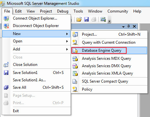Close the docked panel with X
Screen dimensions: 150x117
pos(135,26)
